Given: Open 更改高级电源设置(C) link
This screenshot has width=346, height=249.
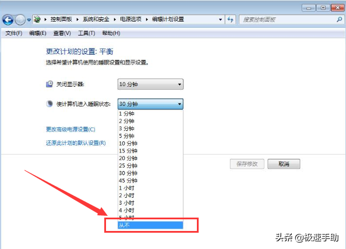Looking at the screenshot, I should (x=70, y=129).
